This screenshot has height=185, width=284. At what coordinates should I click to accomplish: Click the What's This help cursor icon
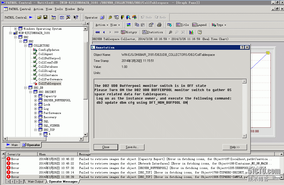point(76,17)
